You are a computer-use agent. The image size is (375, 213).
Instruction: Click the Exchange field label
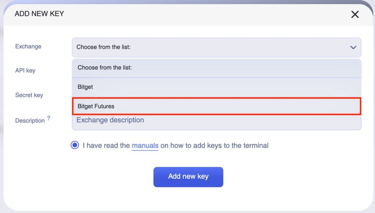click(x=28, y=46)
